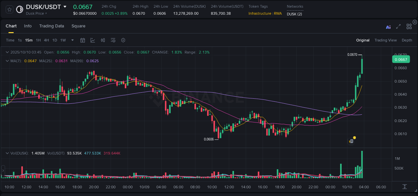
Task: Open the candlestick display style icon
Action: 103,40
